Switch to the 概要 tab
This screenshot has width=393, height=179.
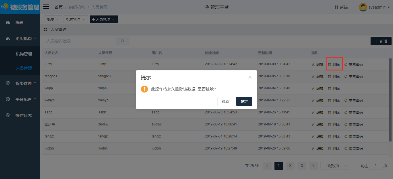click(x=51, y=19)
